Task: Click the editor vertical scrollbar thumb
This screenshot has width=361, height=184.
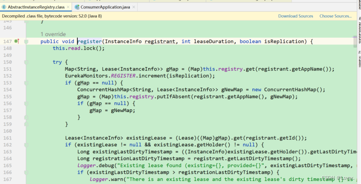Action: pyautogui.click(x=355, y=42)
